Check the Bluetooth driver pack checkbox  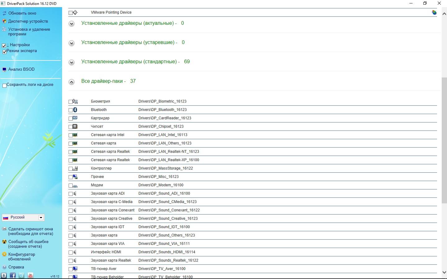click(x=70, y=110)
